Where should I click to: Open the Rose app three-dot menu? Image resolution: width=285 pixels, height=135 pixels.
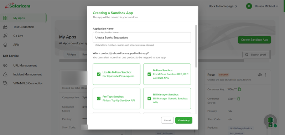pyautogui.click(x=265, y=75)
